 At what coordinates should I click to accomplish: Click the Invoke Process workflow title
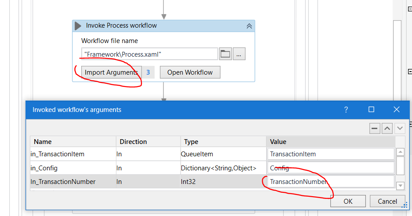pos(121,25)
